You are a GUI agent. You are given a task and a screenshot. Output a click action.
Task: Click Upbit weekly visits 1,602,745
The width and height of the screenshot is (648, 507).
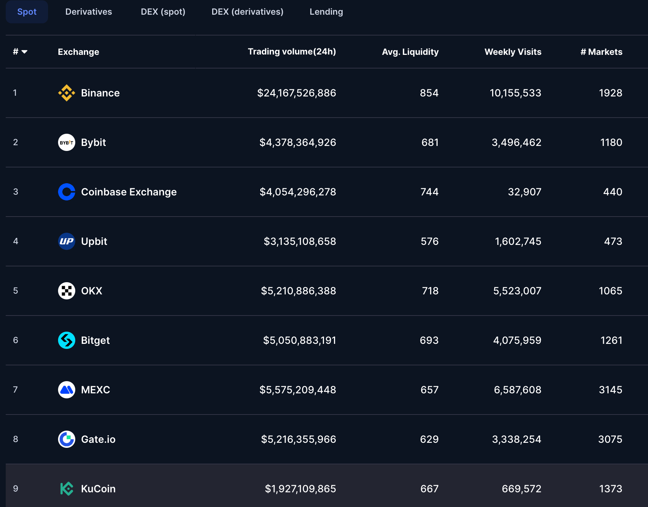[x=518, y=241]
